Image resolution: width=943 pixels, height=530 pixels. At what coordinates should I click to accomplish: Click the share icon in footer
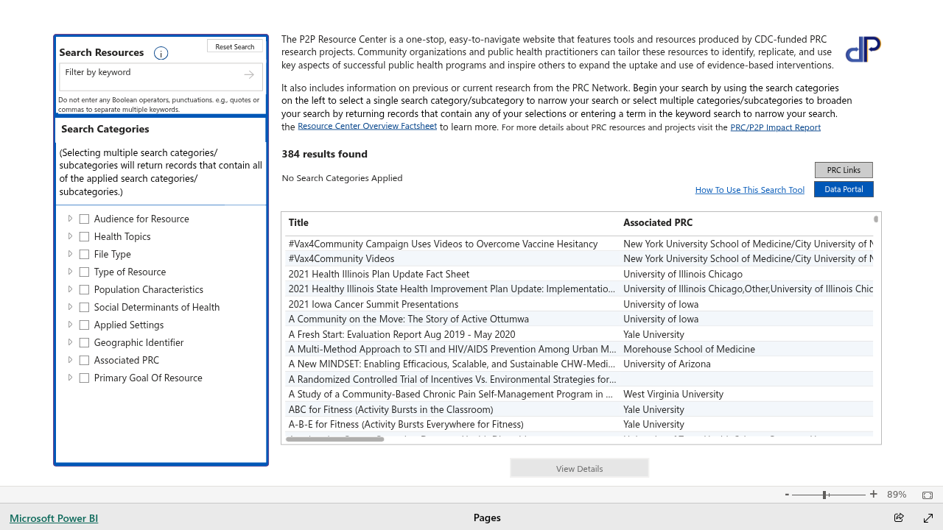(x=899, y=517)
